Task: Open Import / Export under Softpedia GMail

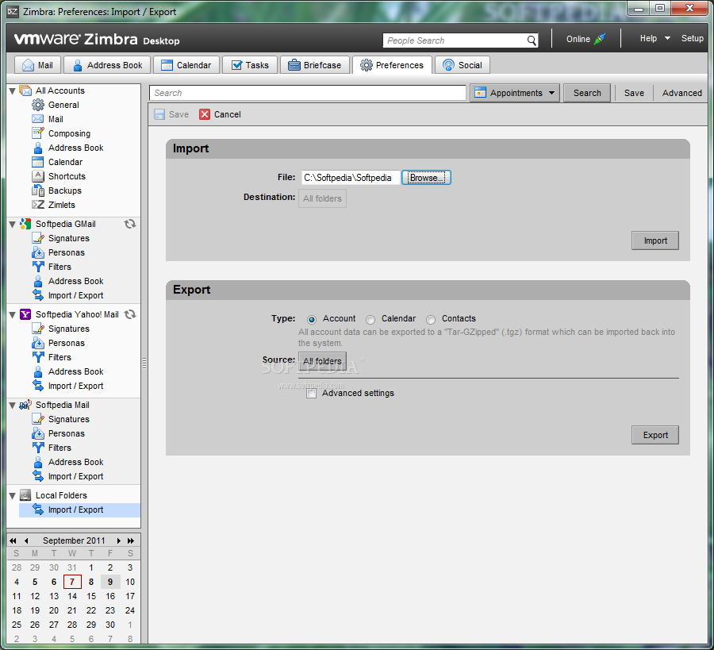Action: click(x=75, y=295)
